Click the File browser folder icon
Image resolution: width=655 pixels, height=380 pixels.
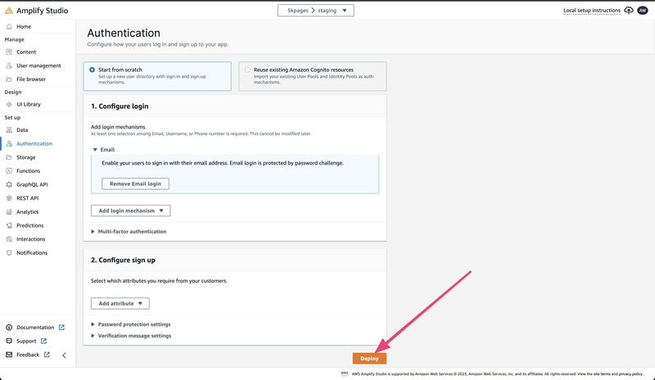(9, 79)
